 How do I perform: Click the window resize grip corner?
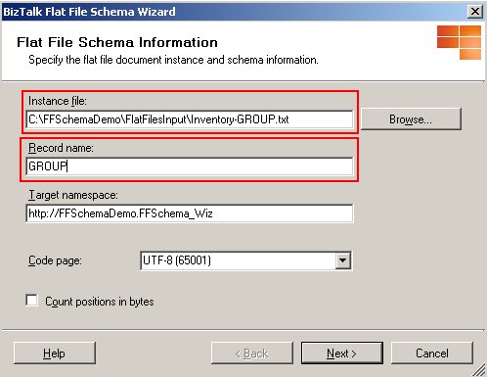point(479,370)
